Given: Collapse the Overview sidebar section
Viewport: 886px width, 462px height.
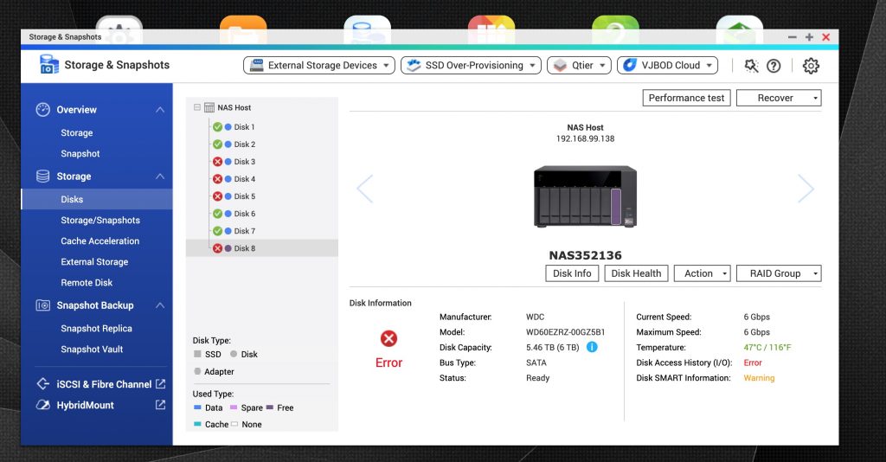Looking at the screenshot, I should click(160, 110).
